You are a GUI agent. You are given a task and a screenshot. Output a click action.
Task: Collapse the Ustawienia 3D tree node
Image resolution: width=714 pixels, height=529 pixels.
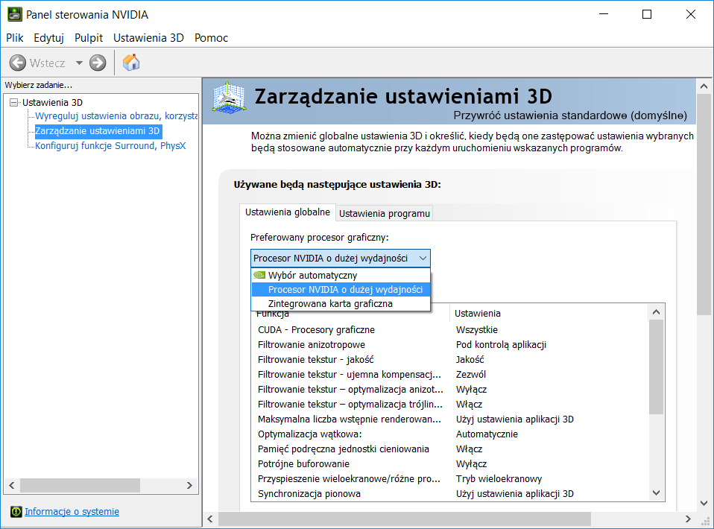click(x=13, y=102)
